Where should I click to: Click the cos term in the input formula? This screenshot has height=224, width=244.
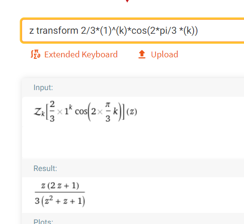81,111
